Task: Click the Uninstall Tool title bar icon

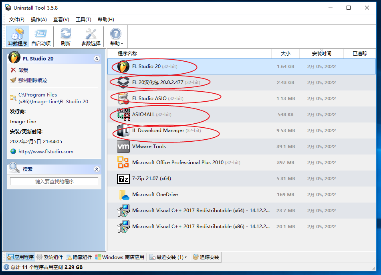Action: point(8,8)
